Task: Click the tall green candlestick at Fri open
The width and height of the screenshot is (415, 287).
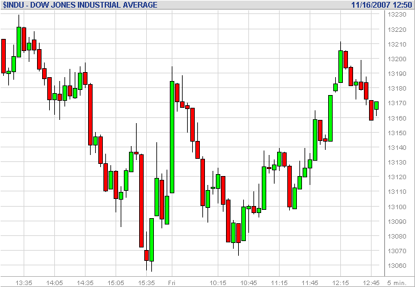Action: (172, 137)
